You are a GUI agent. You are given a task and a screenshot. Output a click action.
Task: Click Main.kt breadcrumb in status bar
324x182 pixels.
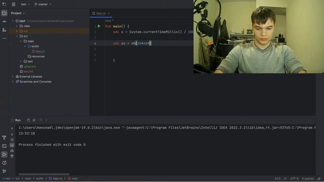(x=56, y=178)
